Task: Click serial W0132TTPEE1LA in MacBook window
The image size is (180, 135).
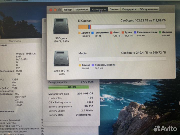Action: click(x=26, y=53)
